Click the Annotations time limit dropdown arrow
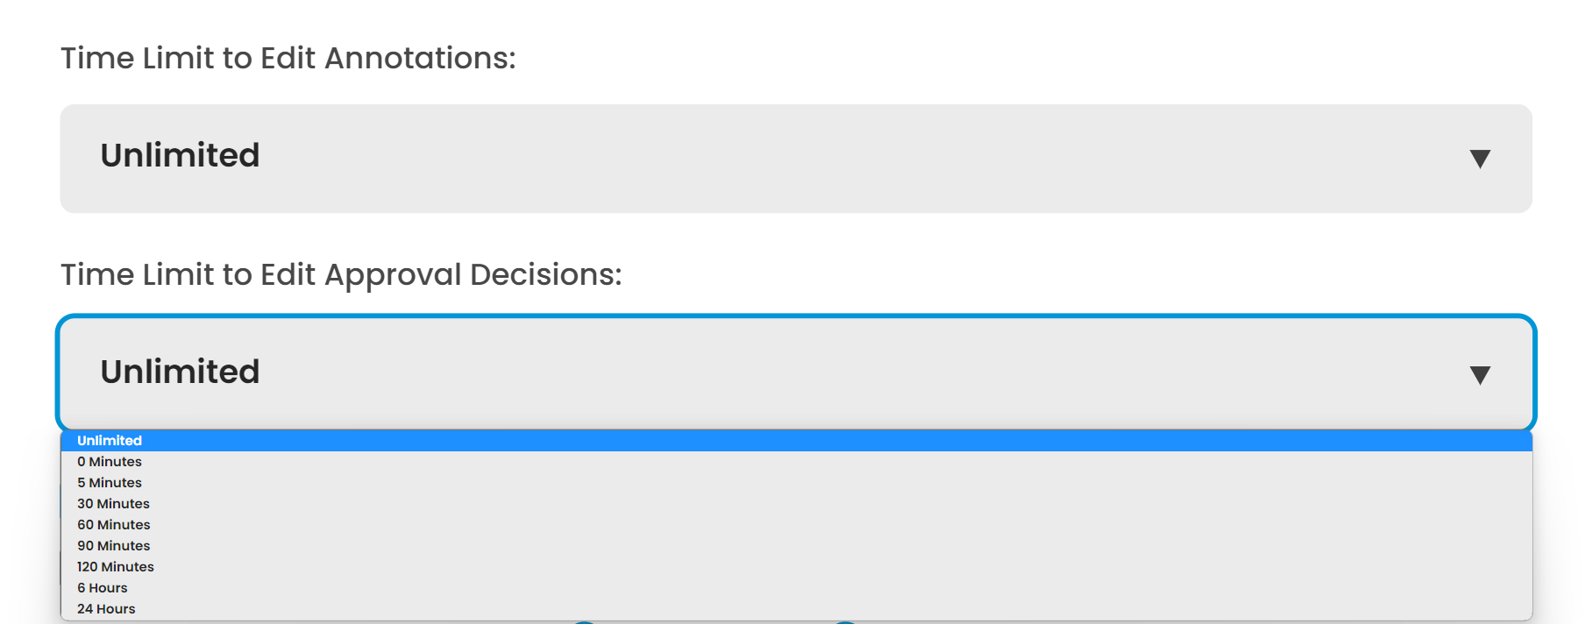This screenshot has width=1585, height=624. 1480,159
